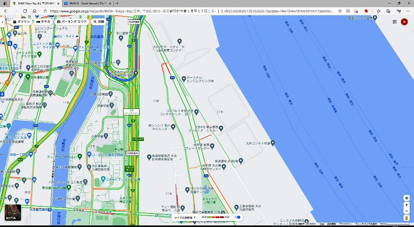Switch to satellite imagery thumbnail
This screenshot has height=227, width=414.
click(13, 213)
